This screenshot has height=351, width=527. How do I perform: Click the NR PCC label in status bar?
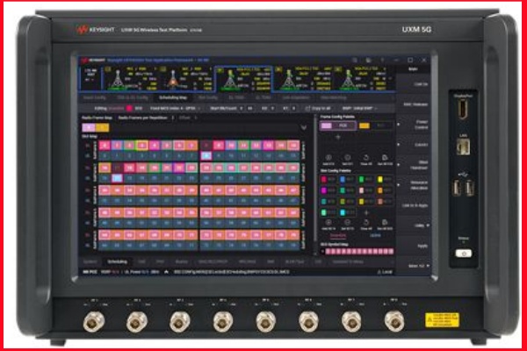click(x=90, y=272)
